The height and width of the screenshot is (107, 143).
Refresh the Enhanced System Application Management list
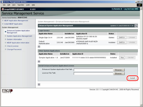[136, 26]
